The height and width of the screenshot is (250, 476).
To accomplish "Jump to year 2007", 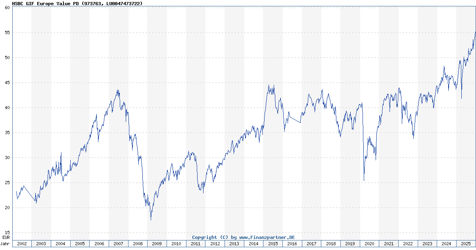I will click(x=119, y=244).
